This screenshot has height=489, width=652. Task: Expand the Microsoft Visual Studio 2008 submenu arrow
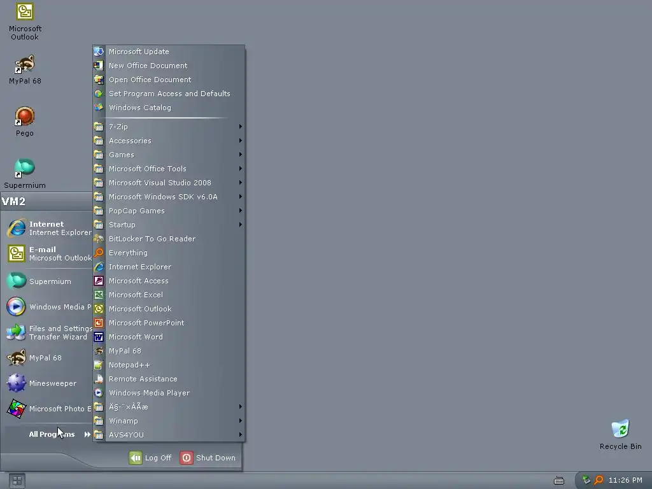[x=240, y=183]
